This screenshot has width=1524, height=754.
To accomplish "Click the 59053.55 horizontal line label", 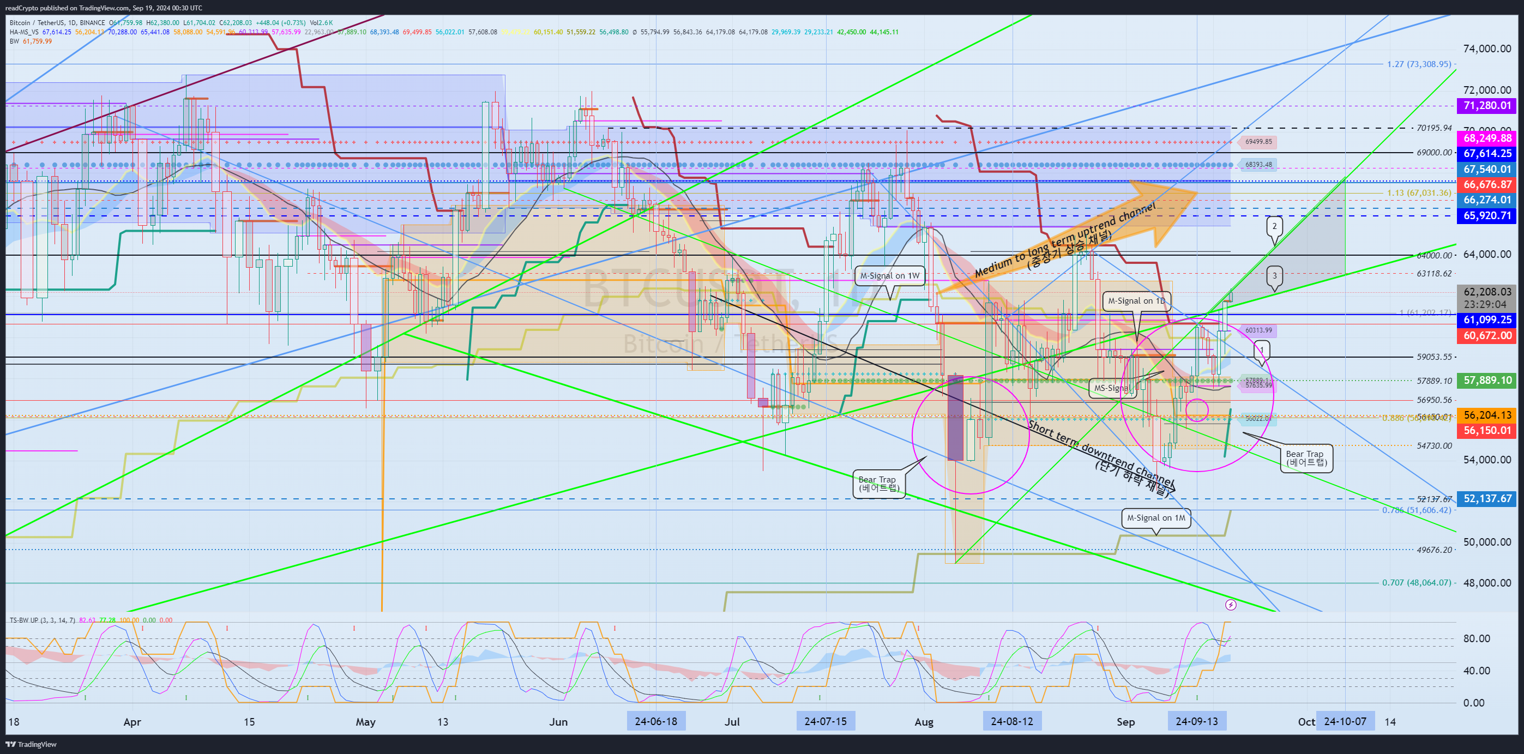I will (x=1434, y=357).
